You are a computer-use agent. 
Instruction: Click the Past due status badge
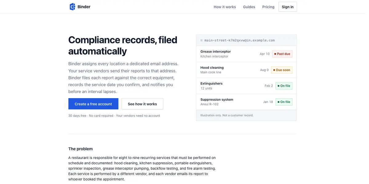tap(282, 54)
